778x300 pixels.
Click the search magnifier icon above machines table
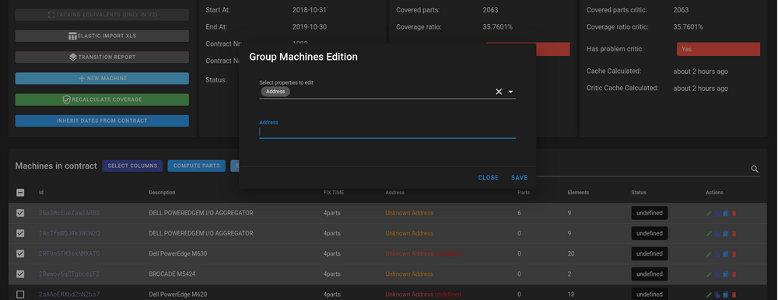755,169
